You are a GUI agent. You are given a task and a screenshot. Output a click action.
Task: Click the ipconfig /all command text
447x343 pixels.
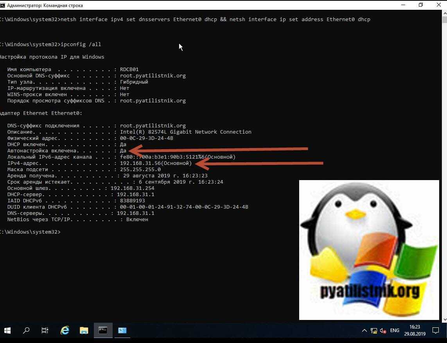[81, 45]
